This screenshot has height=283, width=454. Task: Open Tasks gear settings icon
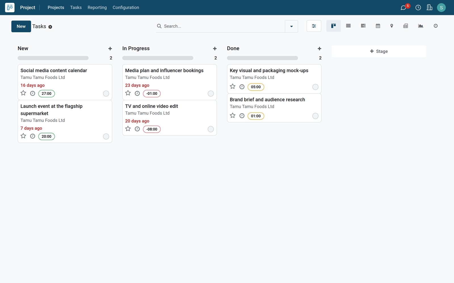50,27
